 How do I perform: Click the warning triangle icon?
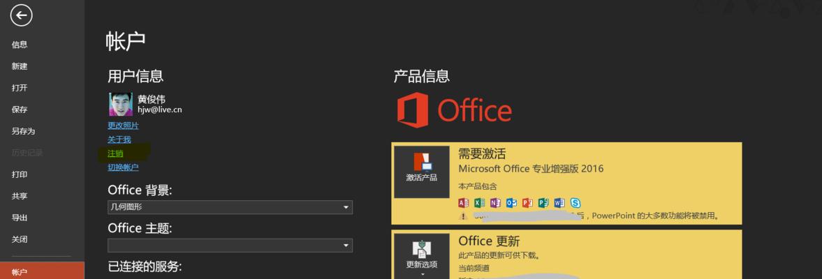[x=463, y=216]
